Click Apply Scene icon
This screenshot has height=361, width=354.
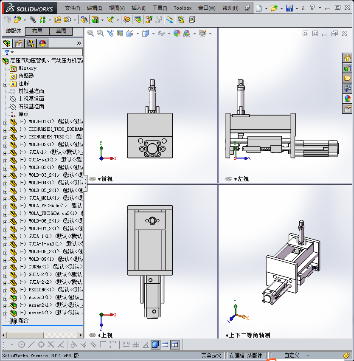coord(187,34)
